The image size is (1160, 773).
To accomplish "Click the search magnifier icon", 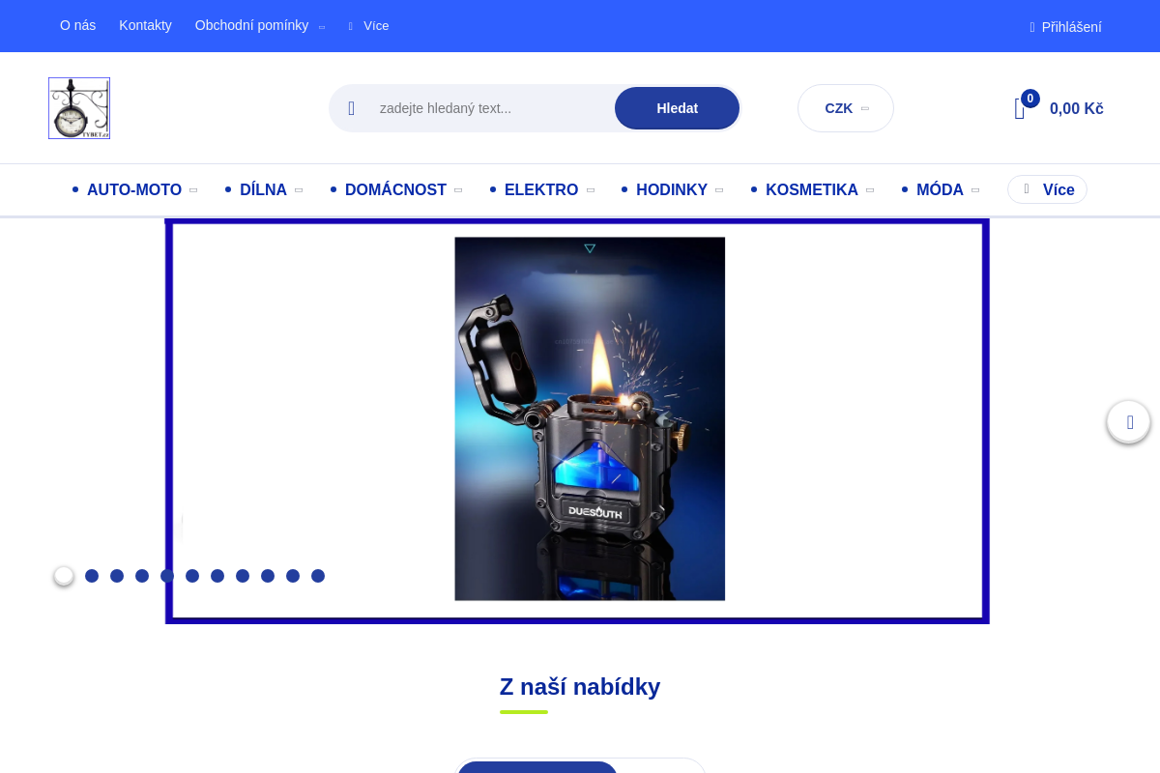I will [x=352, y=108].
